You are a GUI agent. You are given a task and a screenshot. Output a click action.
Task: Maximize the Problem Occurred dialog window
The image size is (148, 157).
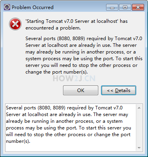point(125,7)
